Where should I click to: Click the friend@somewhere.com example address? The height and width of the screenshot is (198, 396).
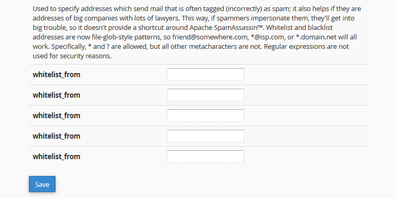pos(209,37)
